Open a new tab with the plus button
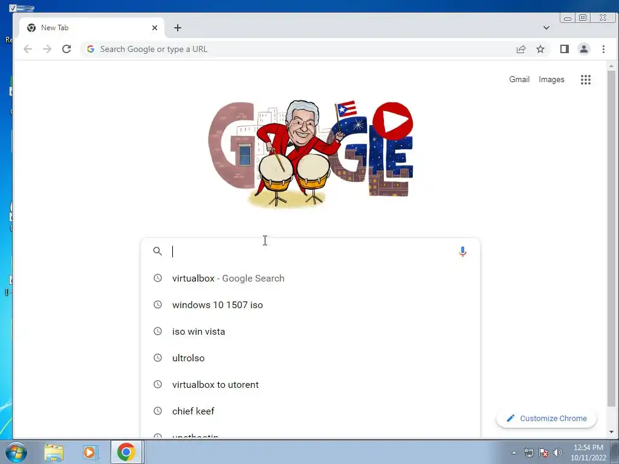The height and width of the screenshot is (464, 619). [178, 28]
